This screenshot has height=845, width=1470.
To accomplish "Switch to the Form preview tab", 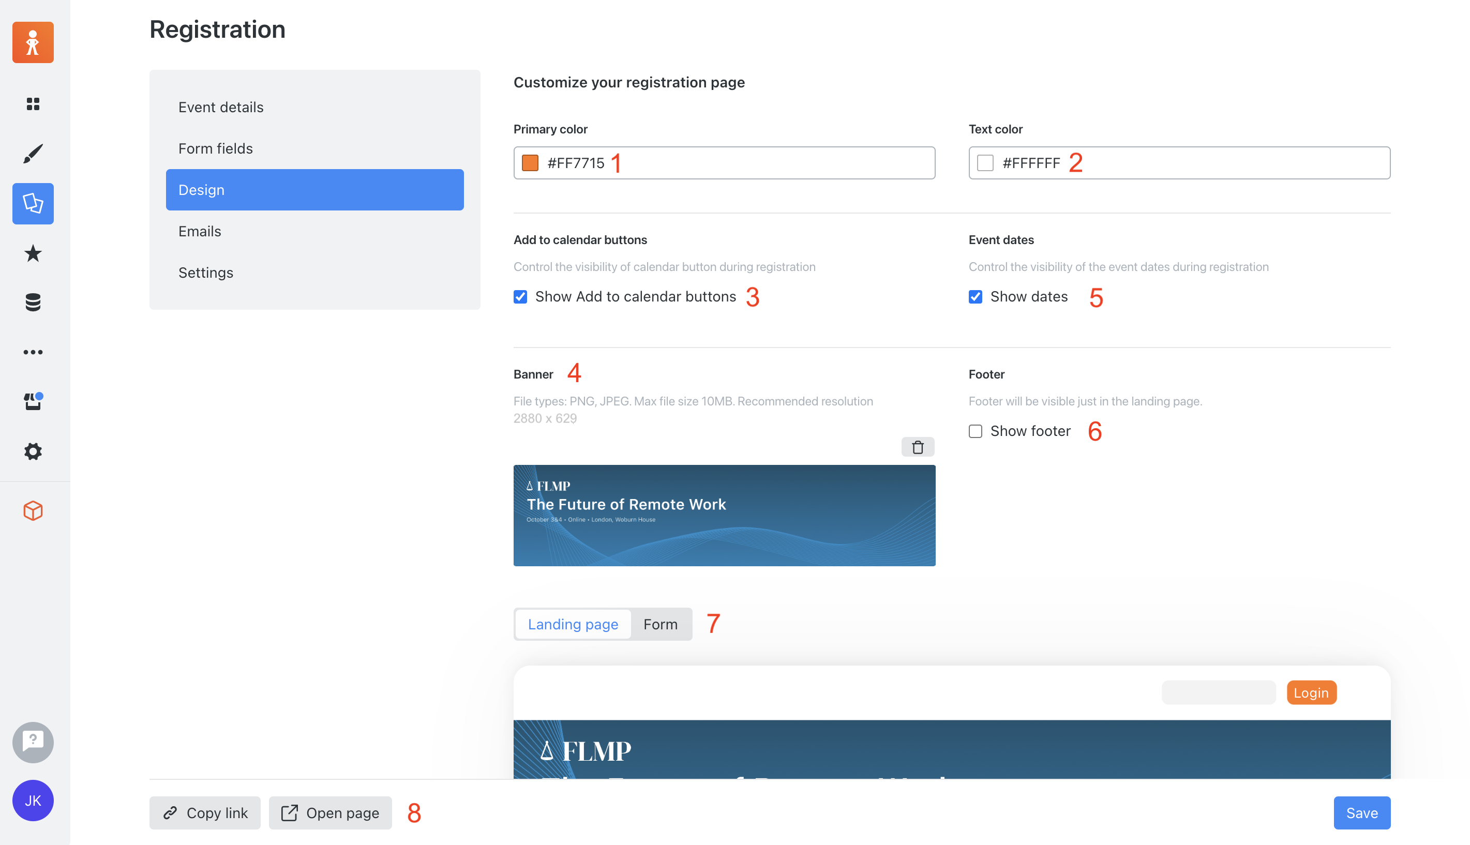I will (660, 625).
